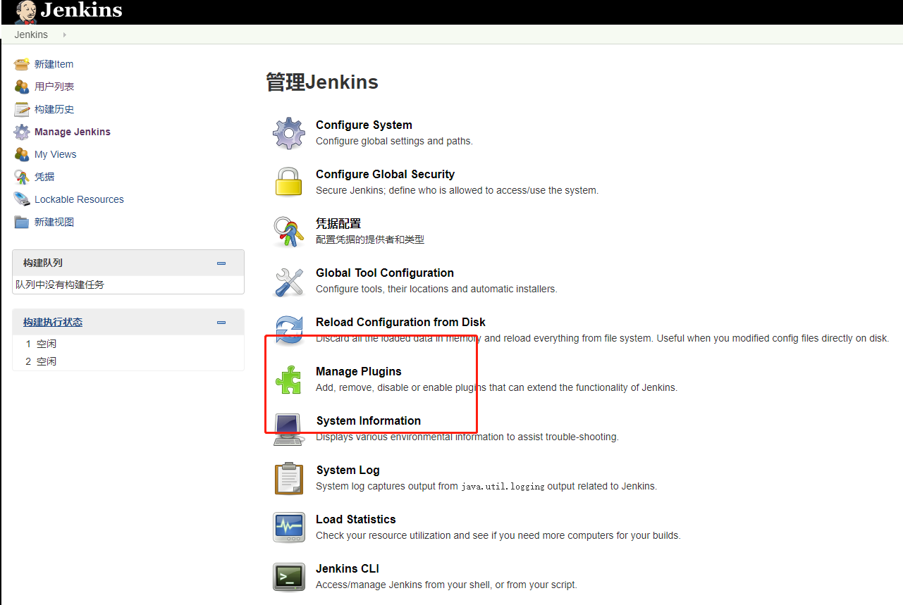Open Reload Configuration from Disk
The image size is (903, 605).
pyautogui.click(x=400, y=322)
